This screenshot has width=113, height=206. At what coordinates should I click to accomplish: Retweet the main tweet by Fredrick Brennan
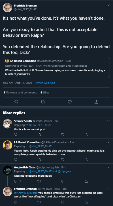(43, 102)
